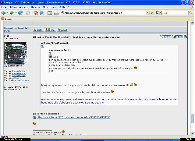Open the forum307 viewtopic p=350356 link

click(x=73, y=117)
